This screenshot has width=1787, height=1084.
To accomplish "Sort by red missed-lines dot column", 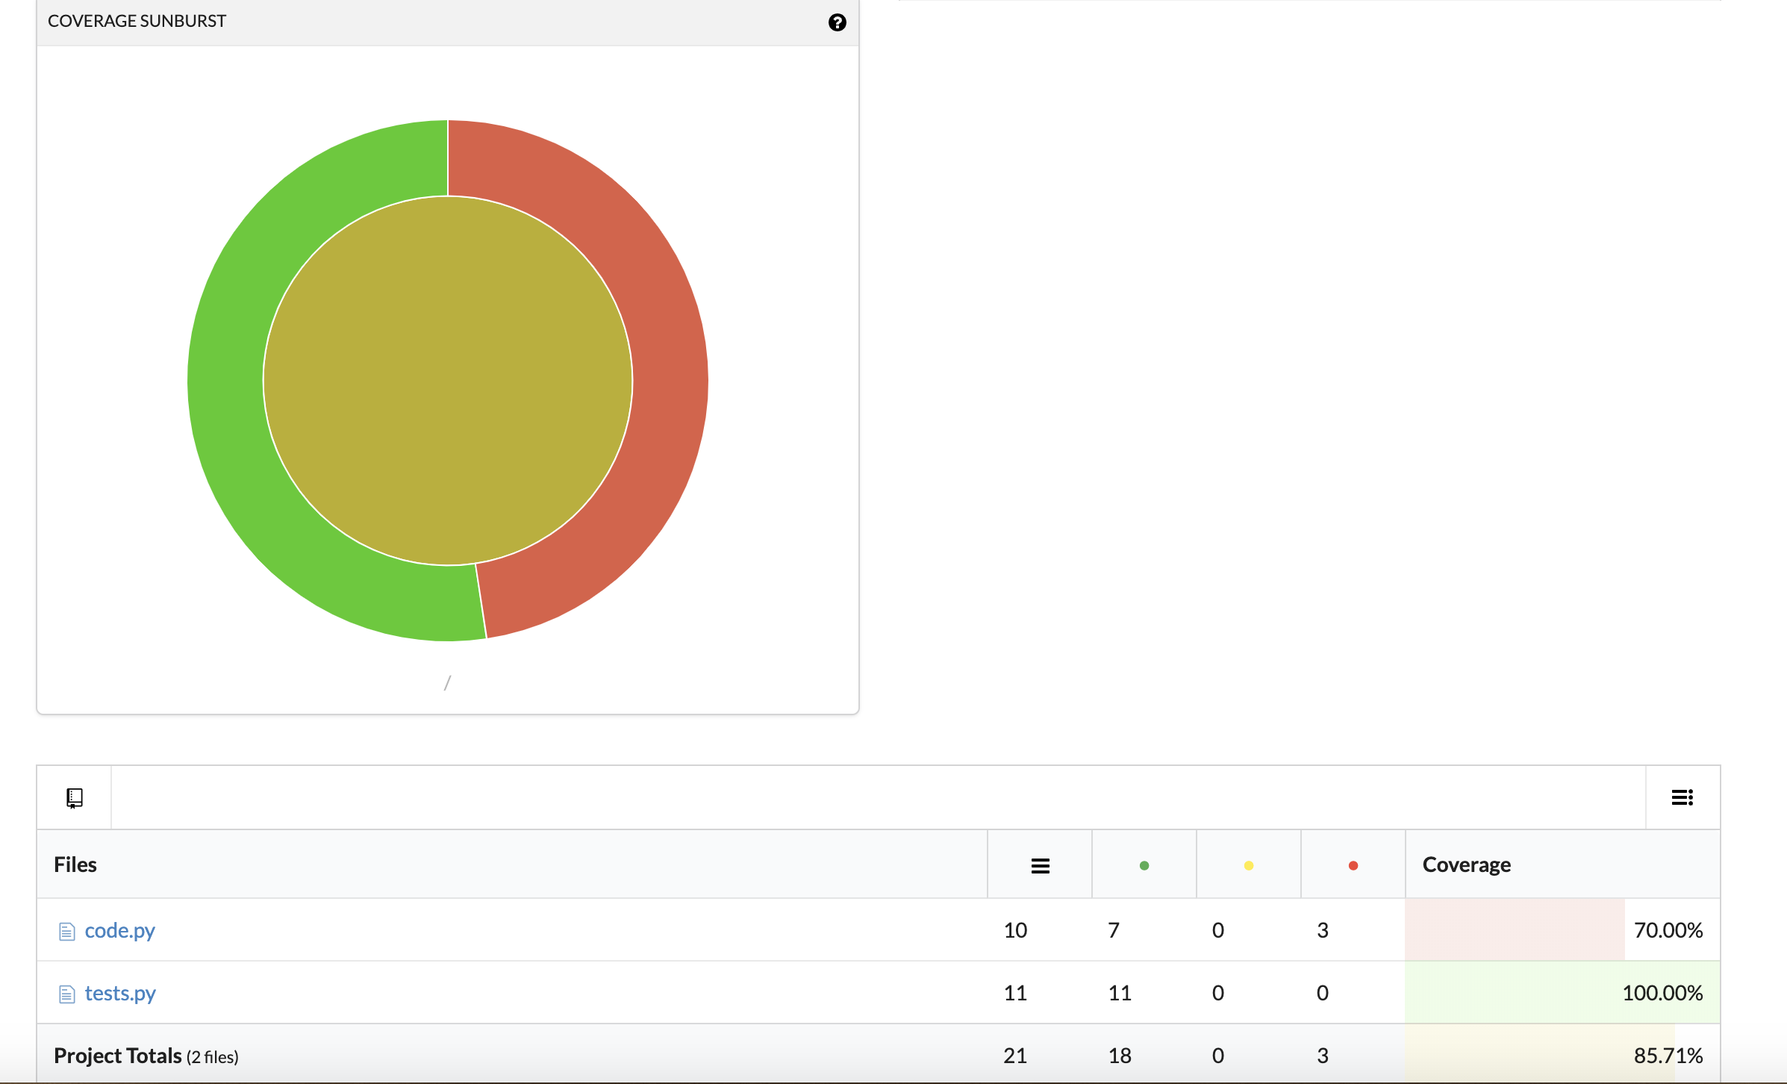I will coord(1353,865).
